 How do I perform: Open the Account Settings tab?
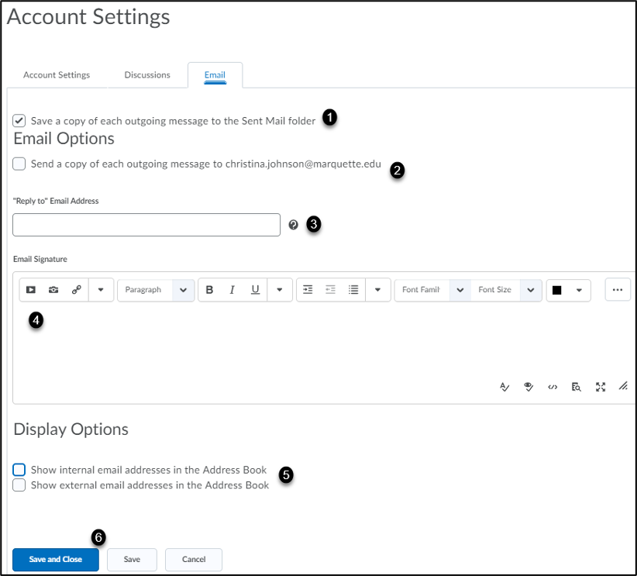pos(57,75)
